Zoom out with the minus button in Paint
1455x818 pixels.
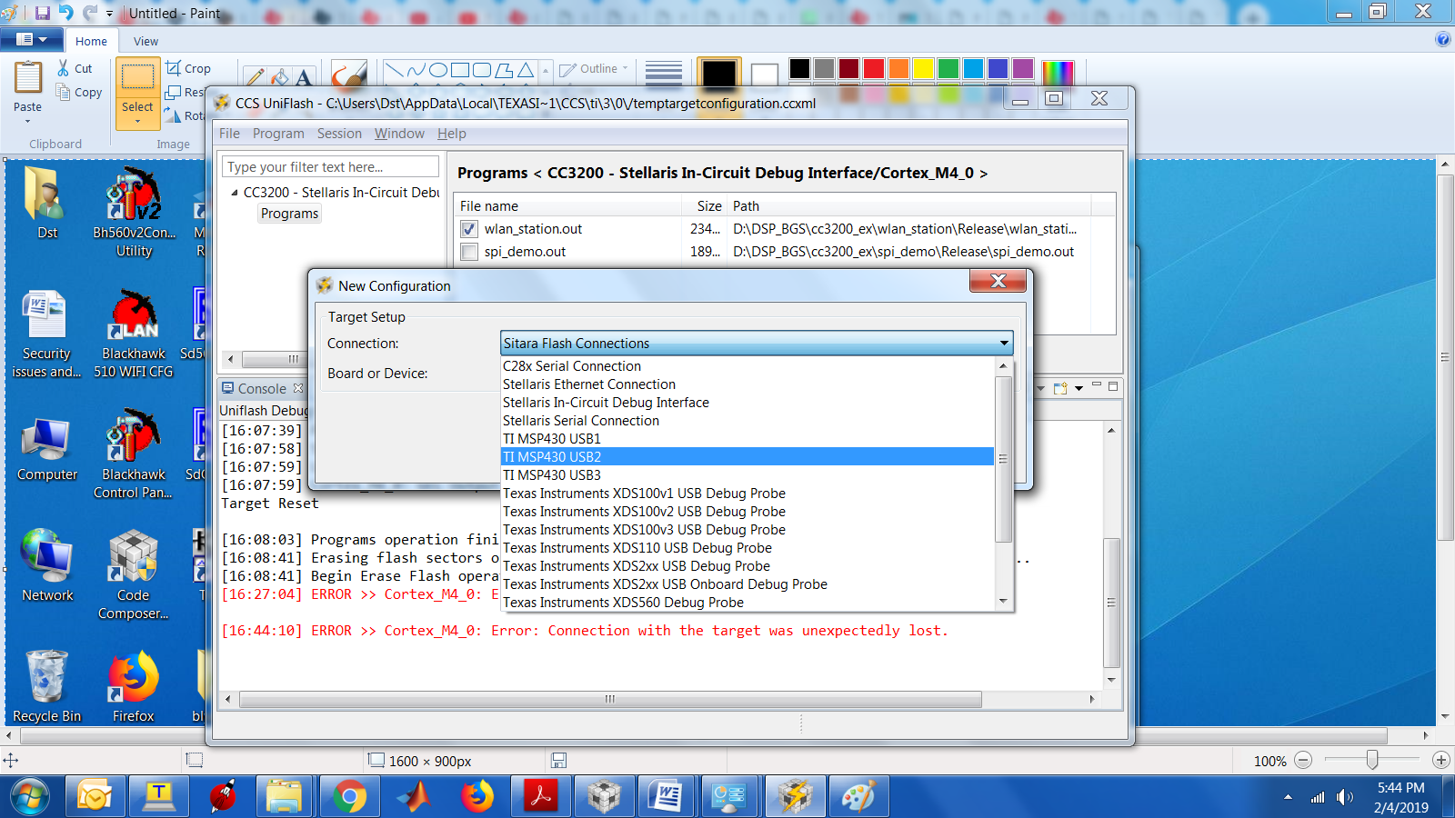point(1303,760)
